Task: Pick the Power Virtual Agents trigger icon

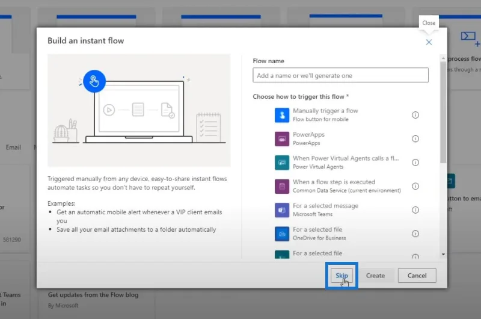Action: coord(281,163)
